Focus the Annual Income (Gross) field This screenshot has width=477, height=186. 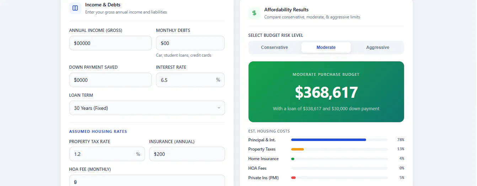[x=111, y=43]
